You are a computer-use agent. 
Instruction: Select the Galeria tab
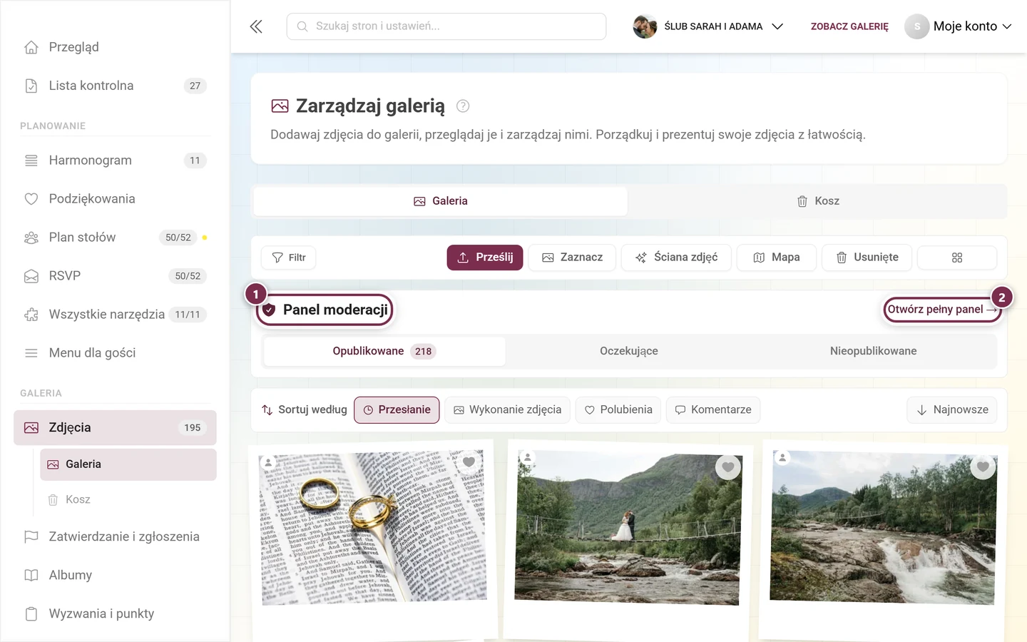[x=441, y=201]
